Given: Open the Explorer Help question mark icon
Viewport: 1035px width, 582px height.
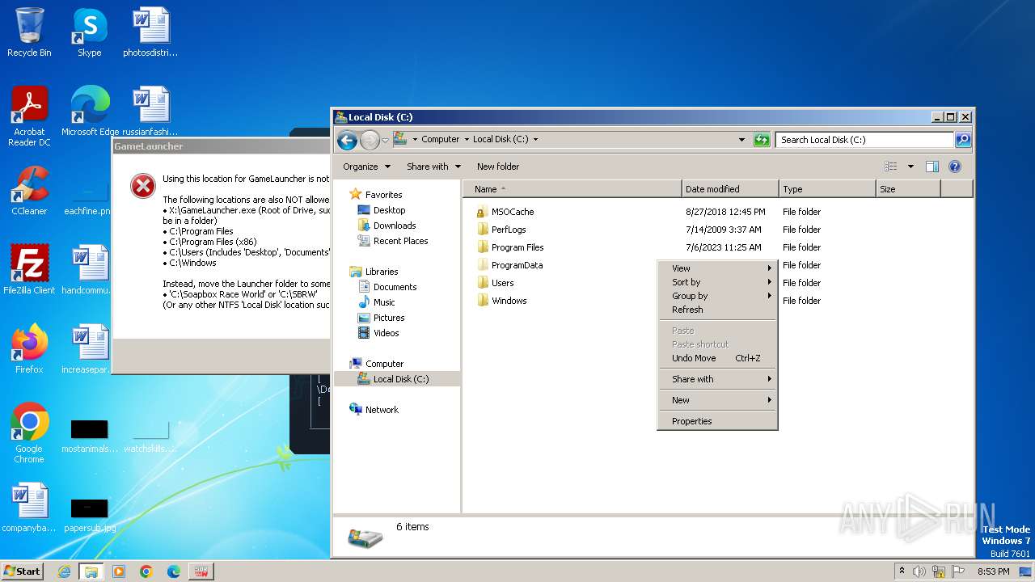Looking at the screenshot, I should point(954,167).
